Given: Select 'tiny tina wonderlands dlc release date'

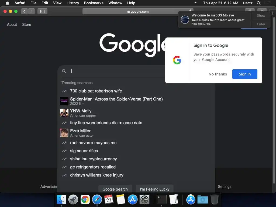Looking at the screenshot, I should tap(136, 123).
